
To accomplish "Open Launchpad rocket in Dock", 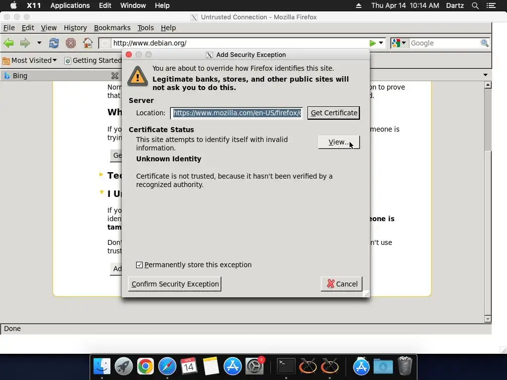I will [123, 367].
